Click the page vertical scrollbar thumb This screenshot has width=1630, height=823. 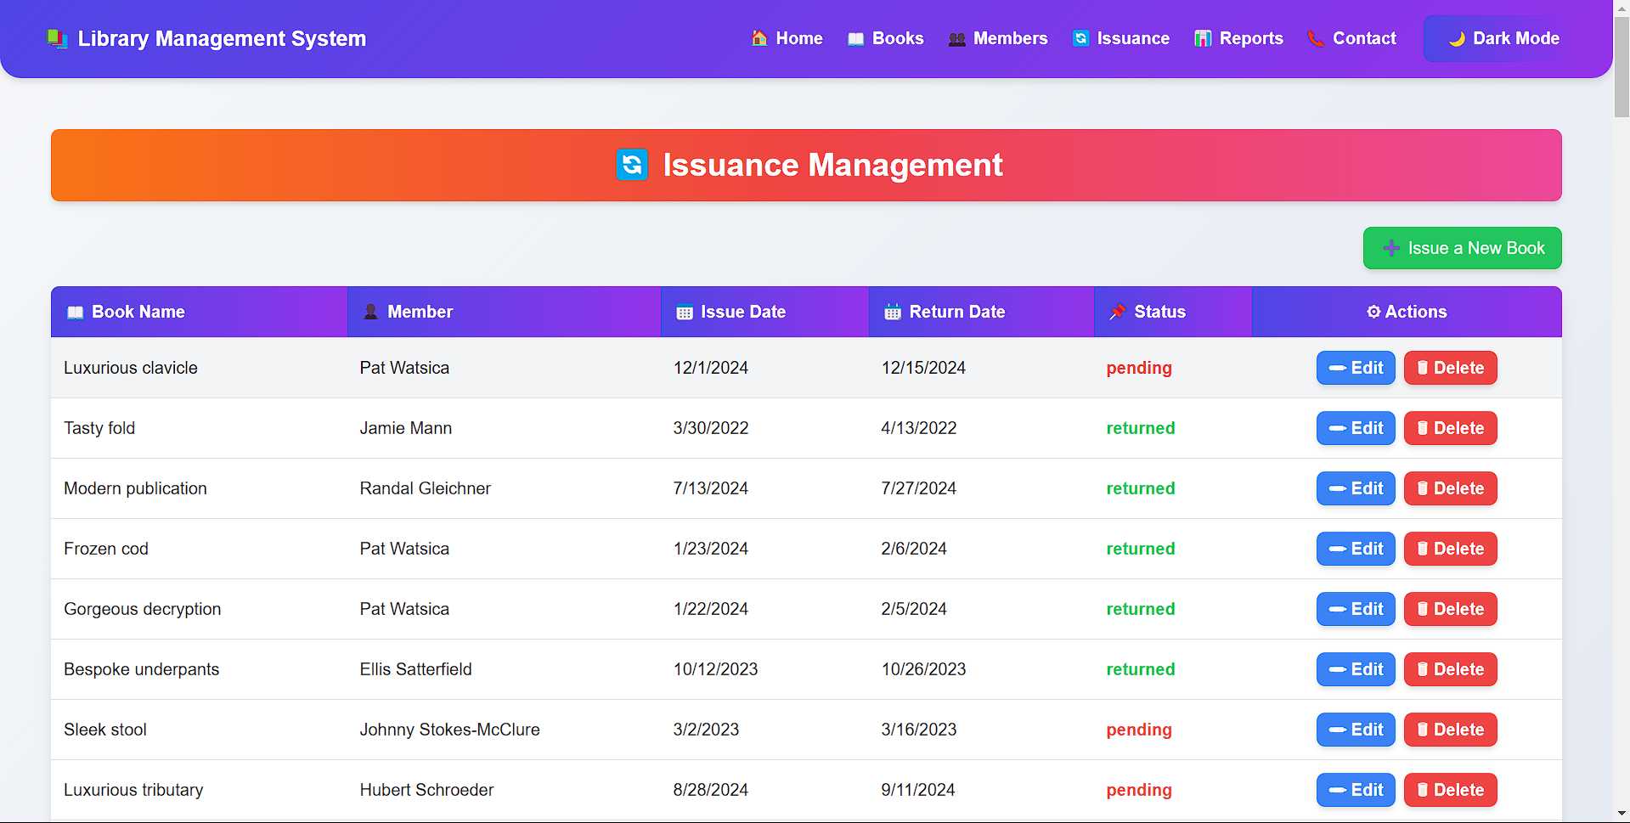pos(1621,68)
